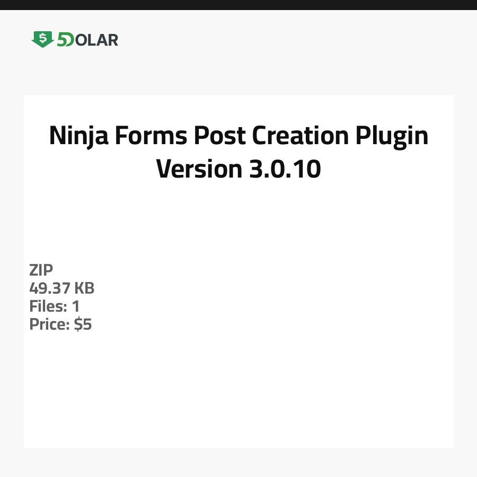
Task: Click the number 1 after Files
Action: coord(75,306)
